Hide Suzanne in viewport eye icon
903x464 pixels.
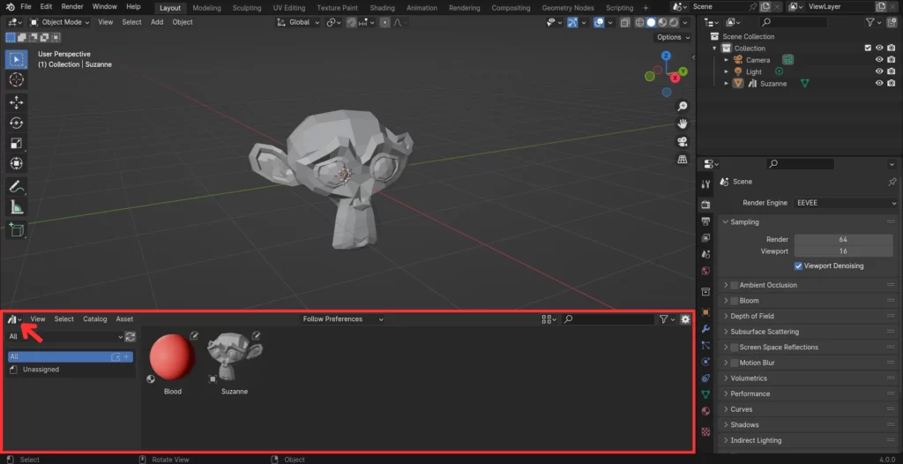(x=879, y=83)
